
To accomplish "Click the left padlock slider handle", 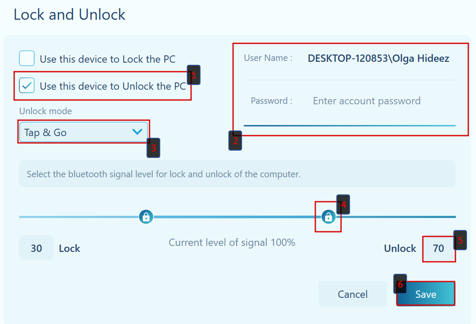I will coord(146,217).
